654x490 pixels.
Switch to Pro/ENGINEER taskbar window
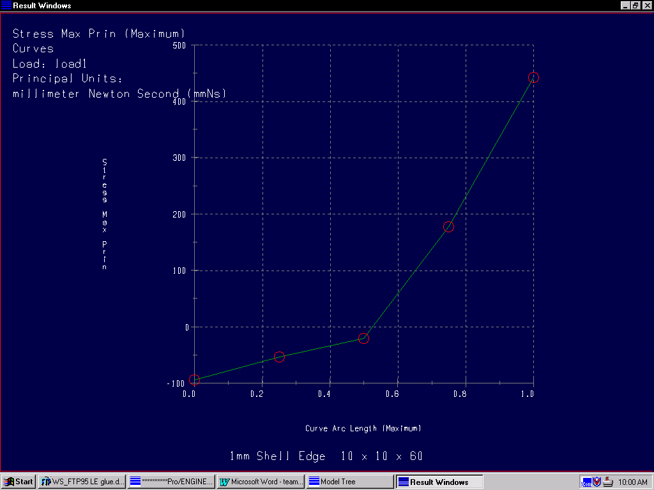(x=171, y=482)
